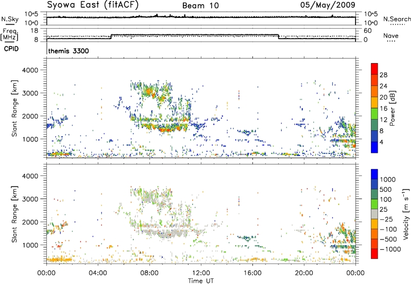Viewport: 411px width, 284px height.
Task: Select the '18' frequency tick label
Action: pyautogui.click(x=34, y=31)
